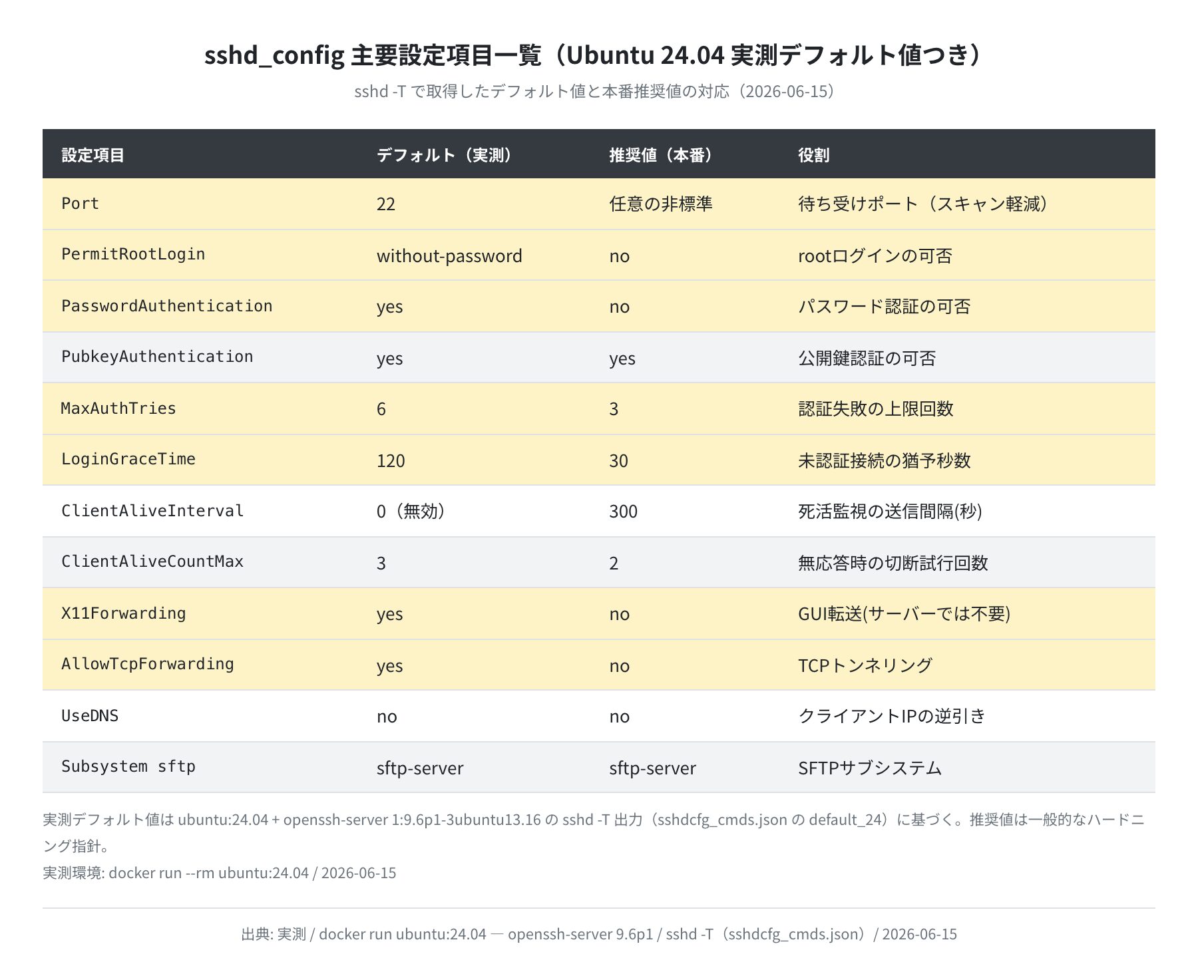Click default sftp-server value
This screenshot has height=970, width=1198.
click(x=420, y=768)
